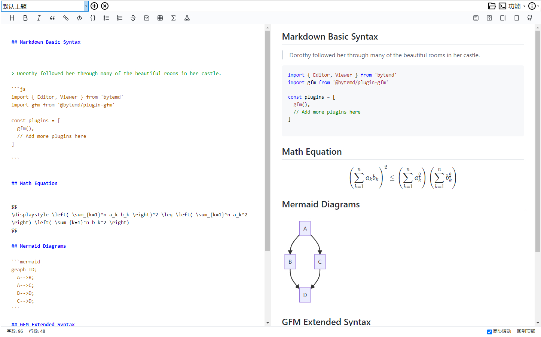Click the '```js' line in the editor
This screenshot has width=541, height=337.
pos(19,89)
